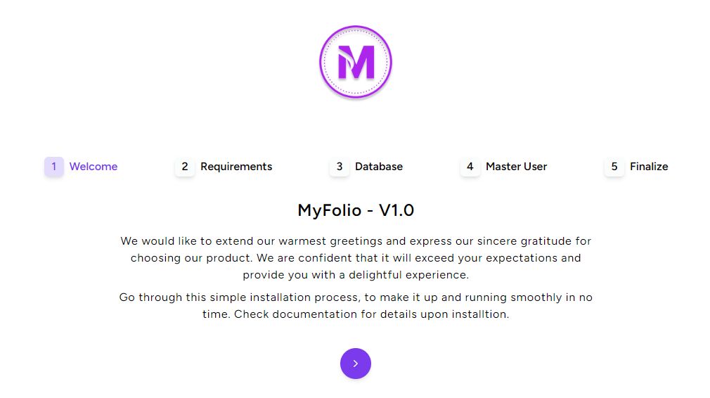The height and width of the screenshot is (398, 710).
Task: Click the step 1 number badge
Action: click(x=54, y=167)
